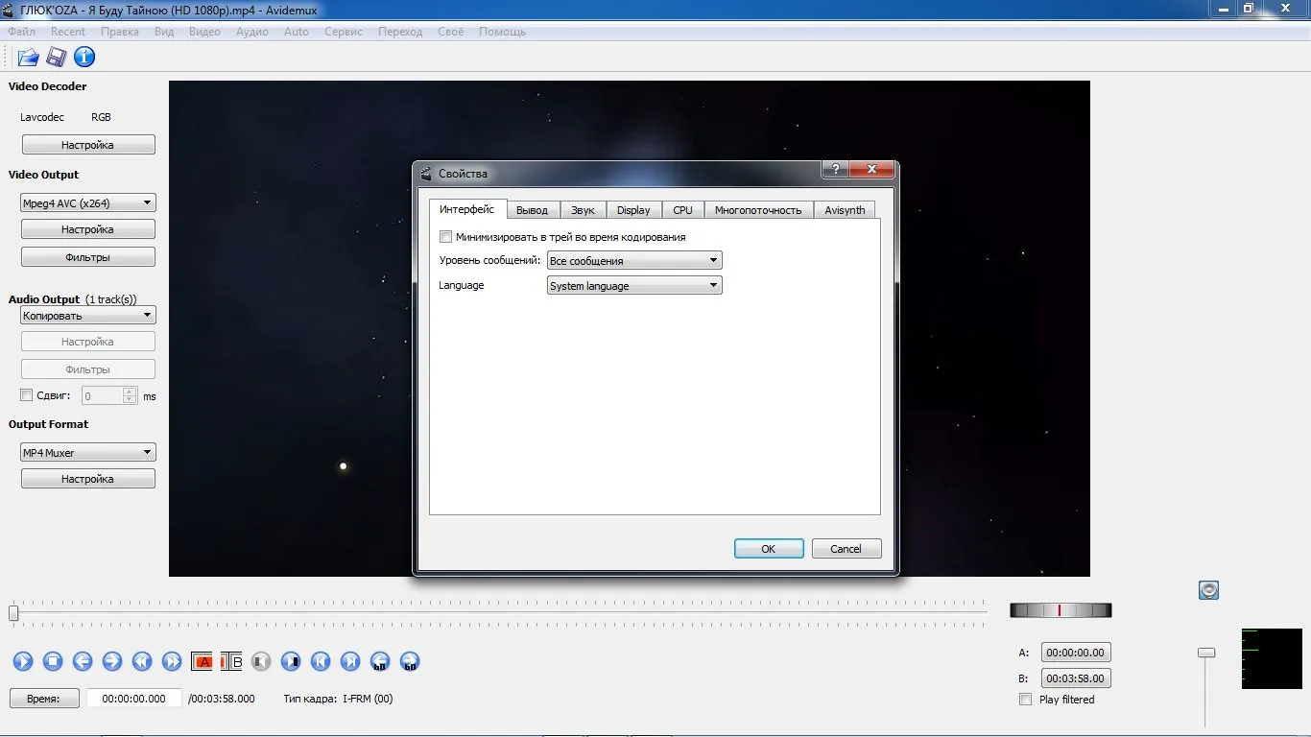Click OK in the Свойства dialog
The width and height of the screenshot is (1311, 737).
(769, 549)
